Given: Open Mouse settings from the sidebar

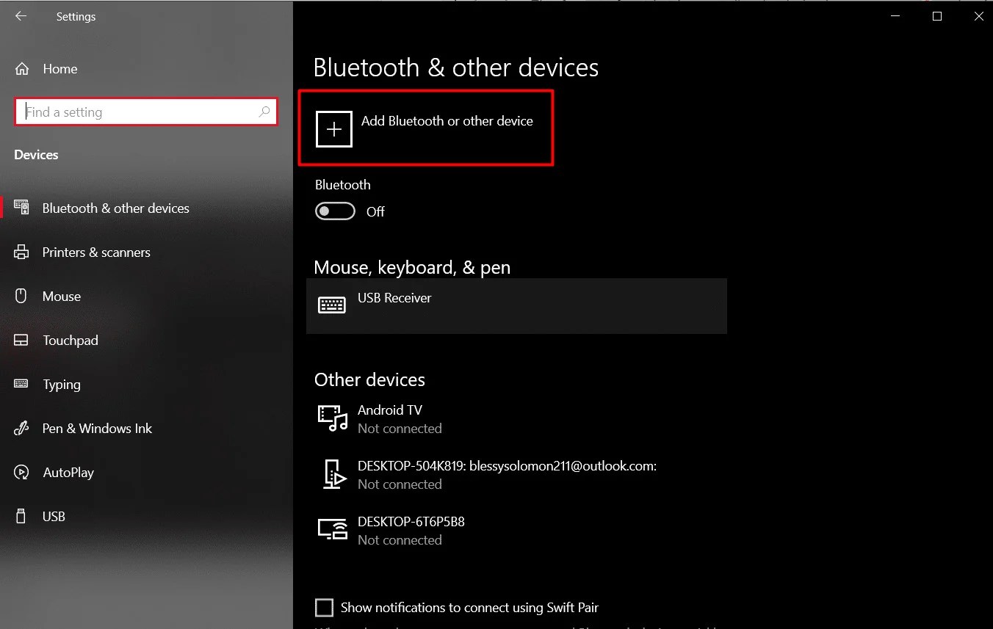Looking at the screenshot, I should pyautogui.click(x=21, y=296).
